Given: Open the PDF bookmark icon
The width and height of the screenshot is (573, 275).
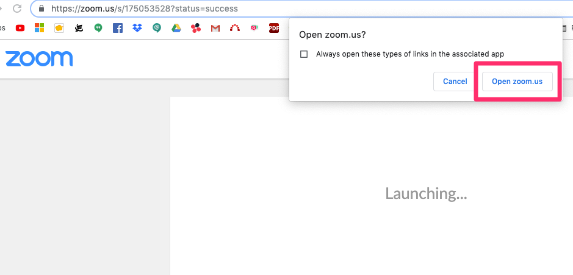Looking at the screenshot, I should click(274, 28).
